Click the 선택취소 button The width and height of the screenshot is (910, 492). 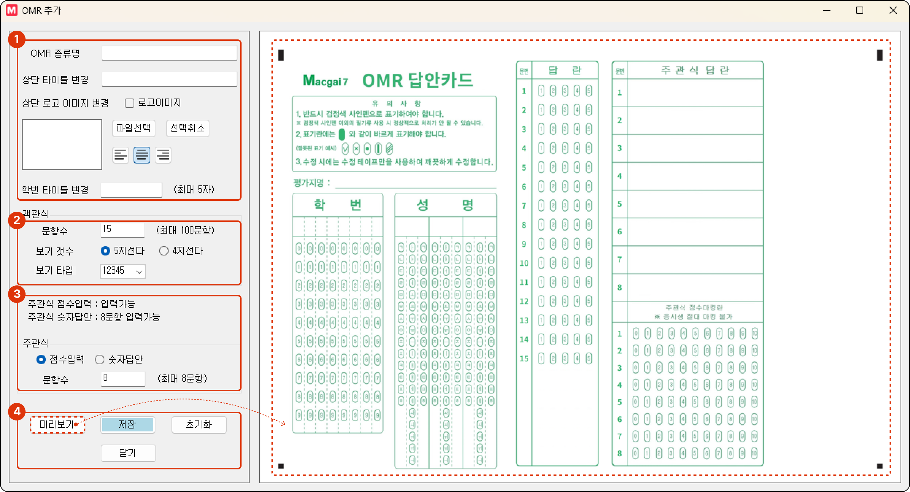(x=188, y=128)
